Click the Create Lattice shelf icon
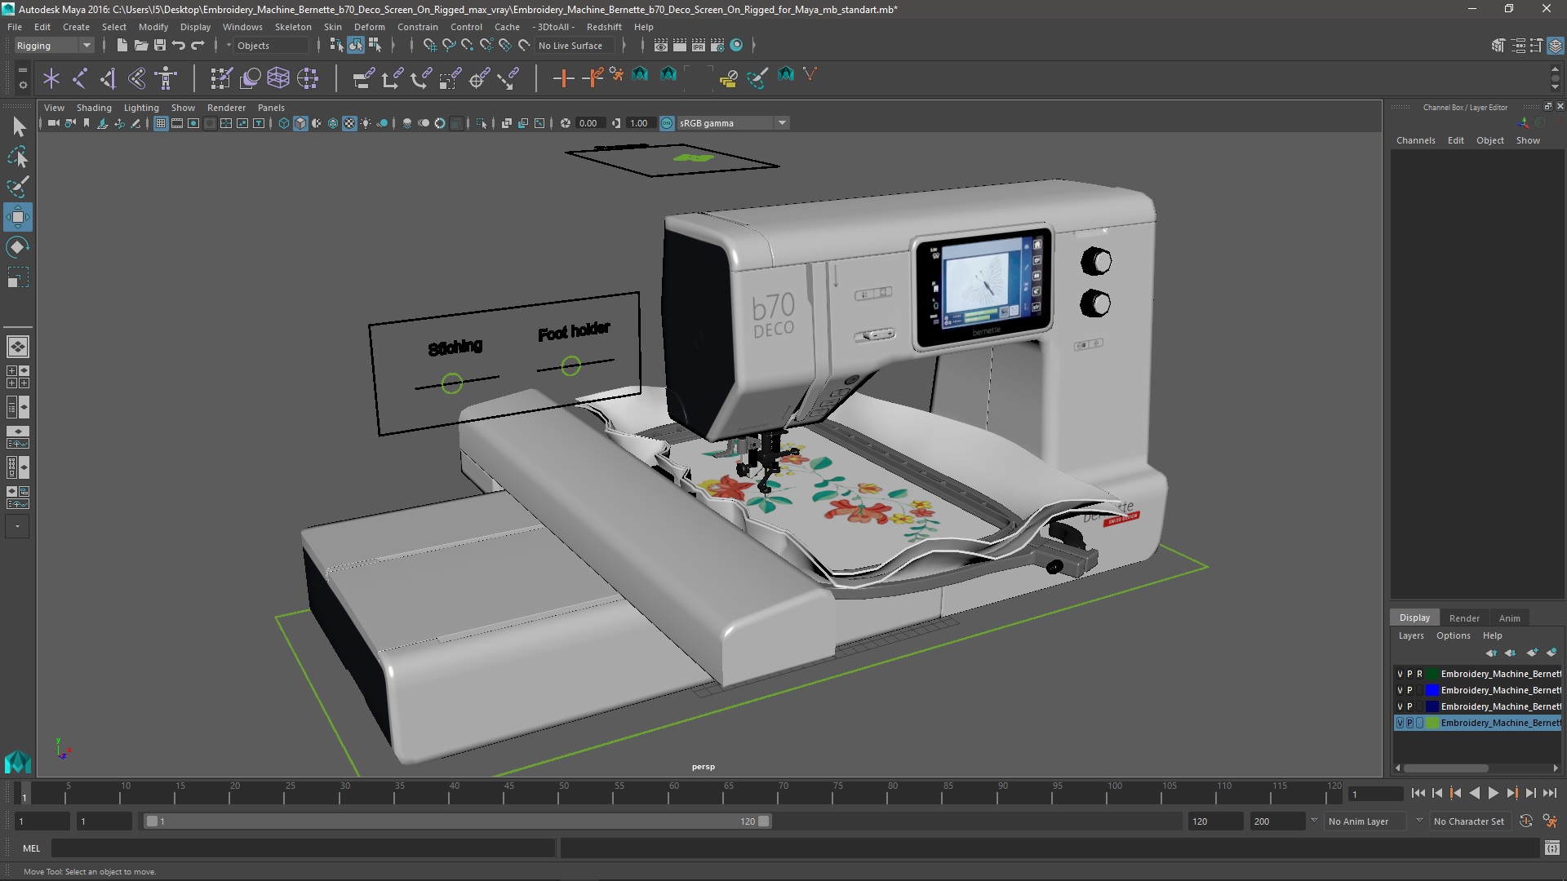 pos(278,78)
